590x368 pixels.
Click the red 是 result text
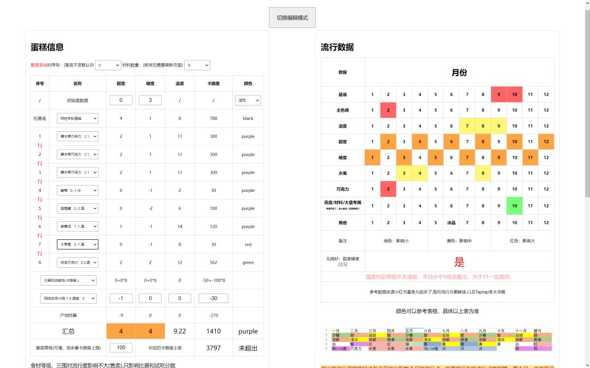coord(459,262)
